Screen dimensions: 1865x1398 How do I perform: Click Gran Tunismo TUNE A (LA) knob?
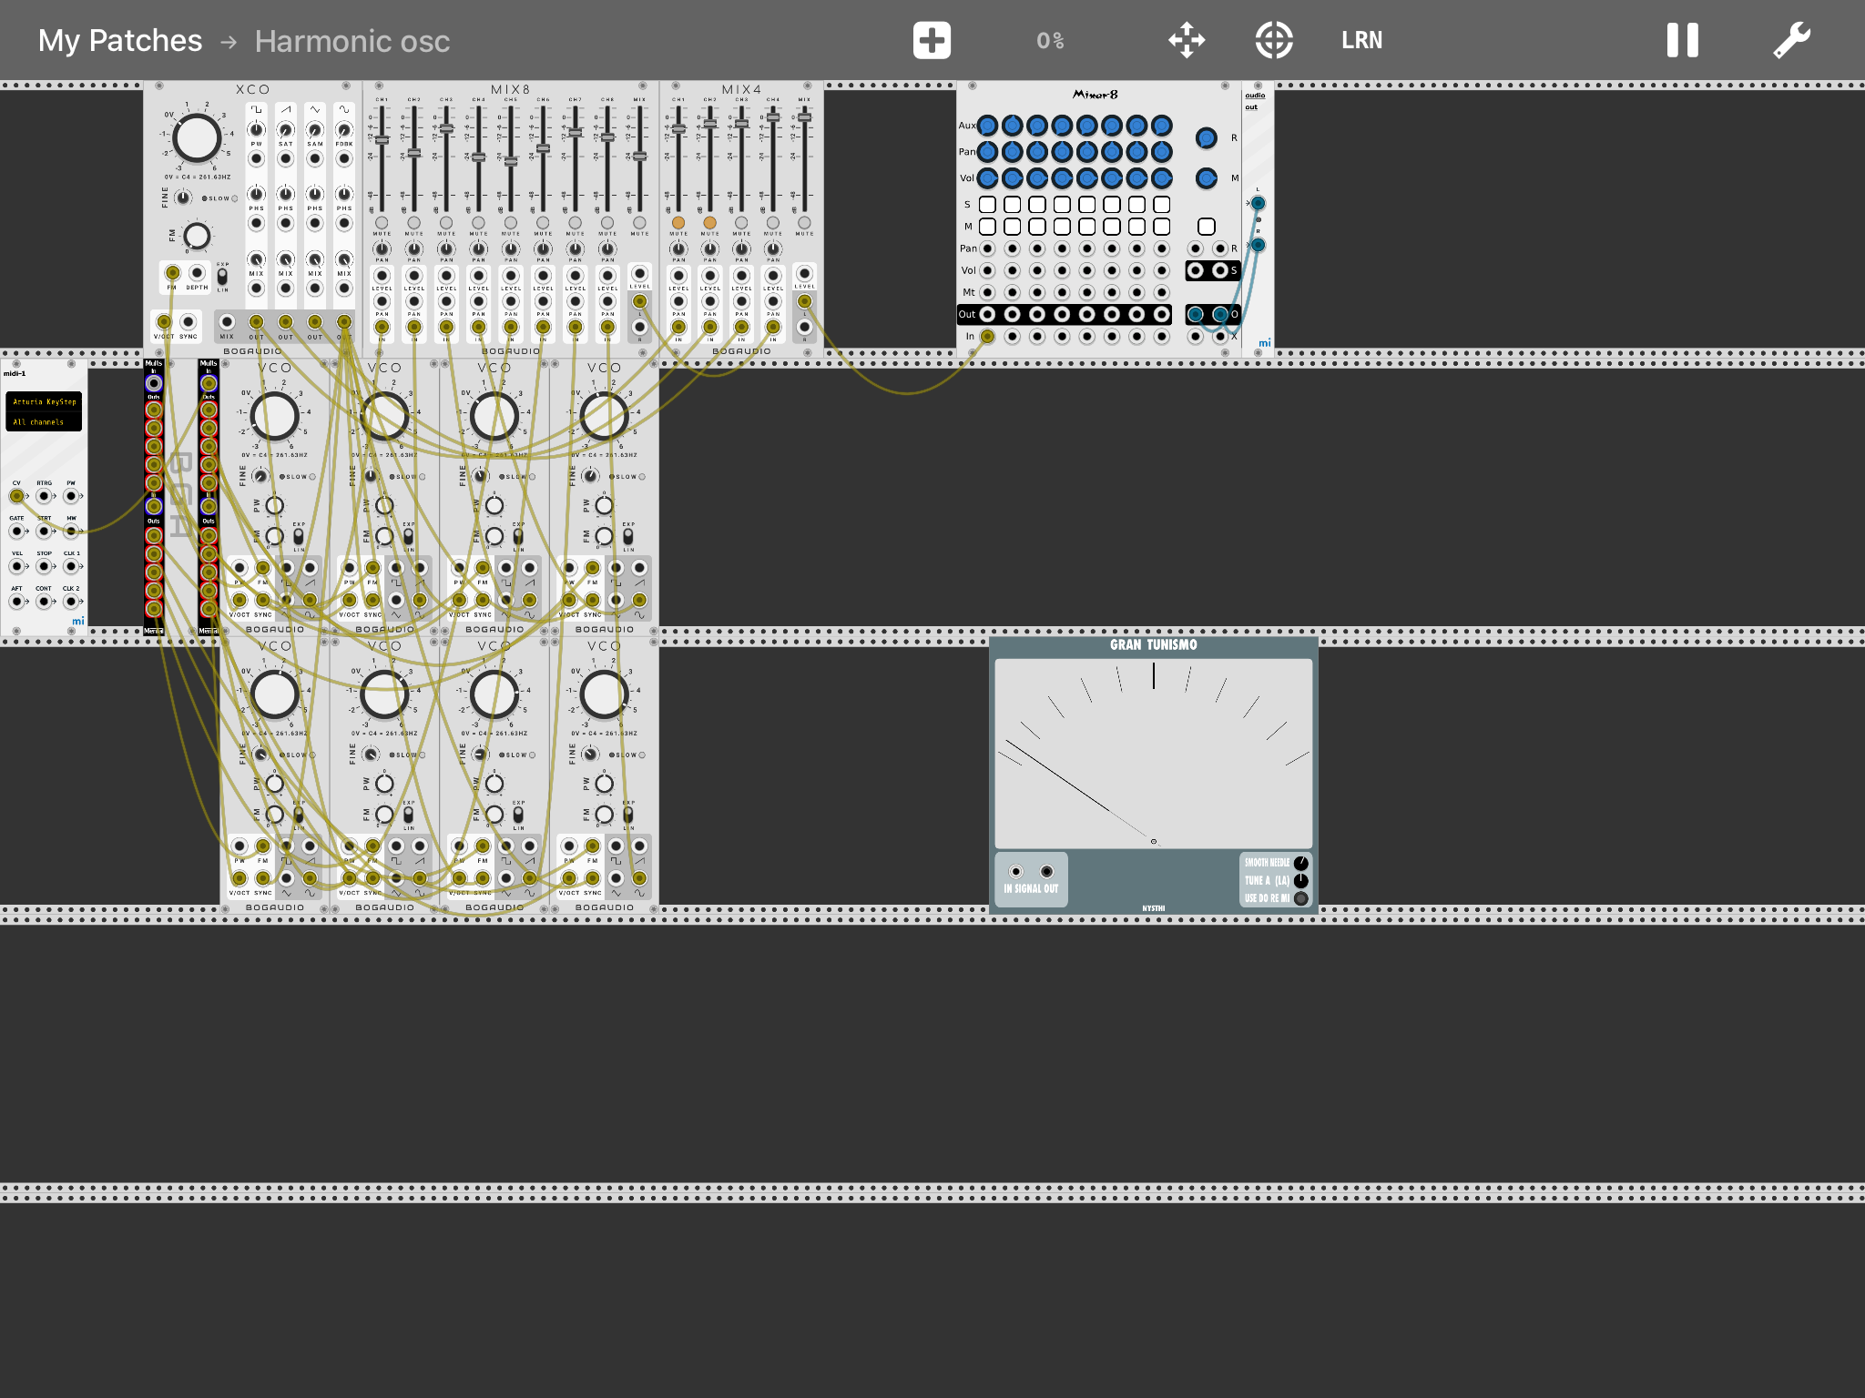tap(1301, 880)
